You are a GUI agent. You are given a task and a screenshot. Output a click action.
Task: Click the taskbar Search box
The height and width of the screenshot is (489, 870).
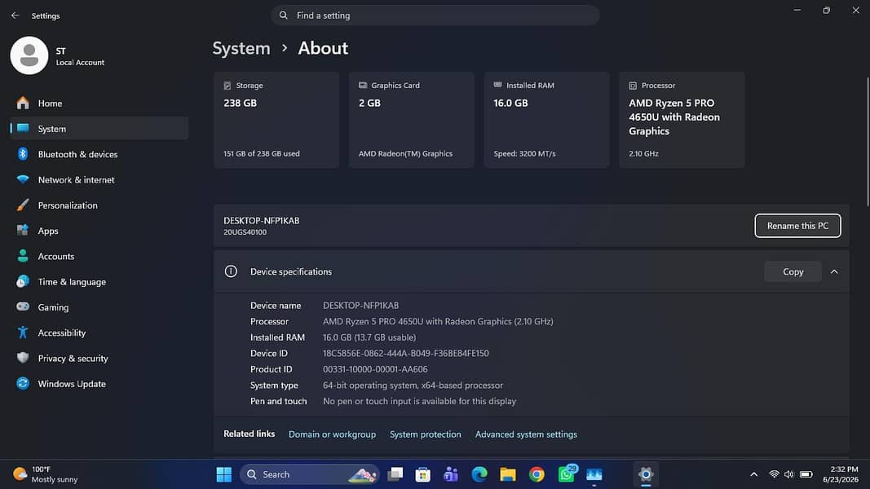[x=310, y=474]
